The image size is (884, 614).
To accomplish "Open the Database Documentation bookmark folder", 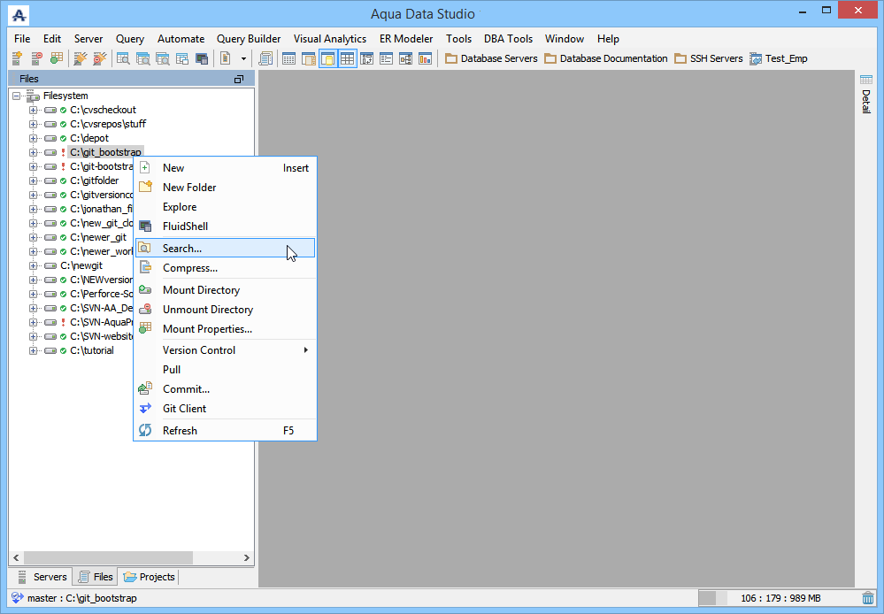I will [x=605, y=58].
